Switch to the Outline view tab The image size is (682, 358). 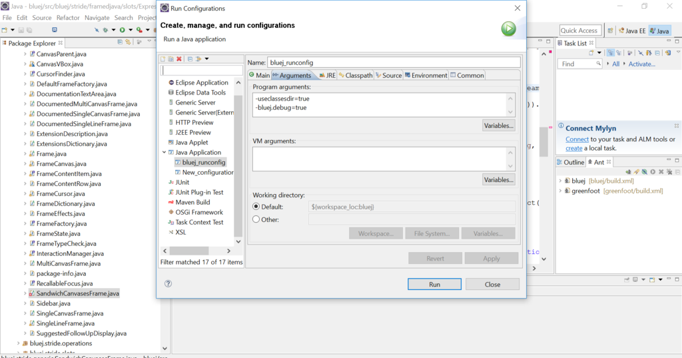(x=571, y=162)
